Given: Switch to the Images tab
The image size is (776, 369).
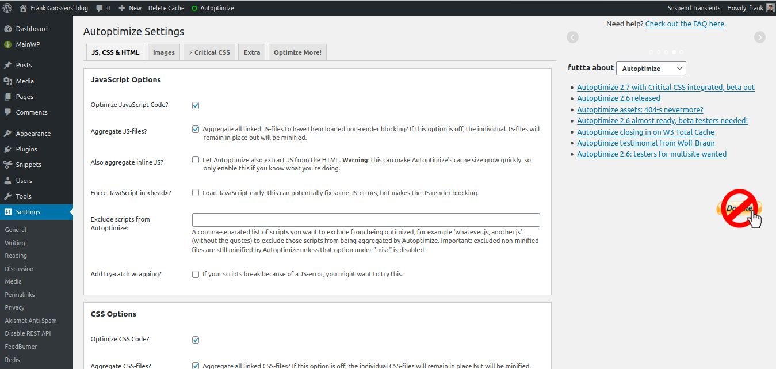Looking at the screenshot, I should 164,52.
